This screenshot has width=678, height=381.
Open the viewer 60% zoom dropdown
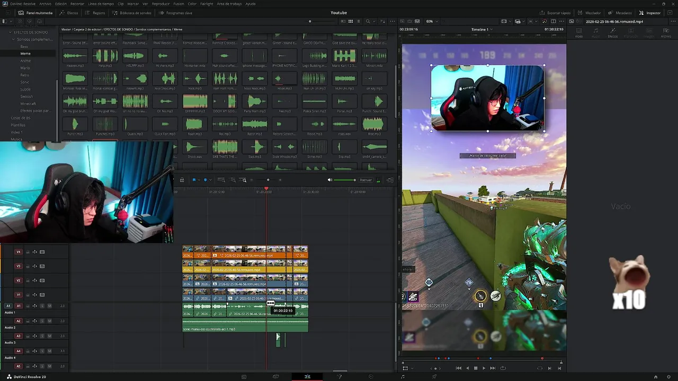[x=431, y=21]
